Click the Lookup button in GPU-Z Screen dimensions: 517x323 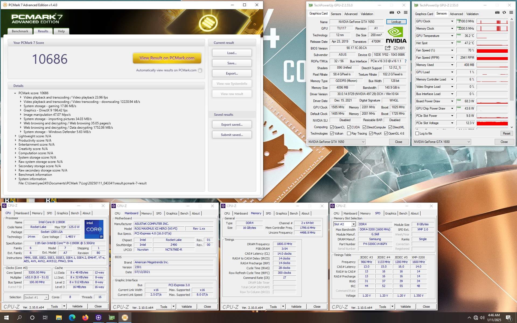(396, 22)
